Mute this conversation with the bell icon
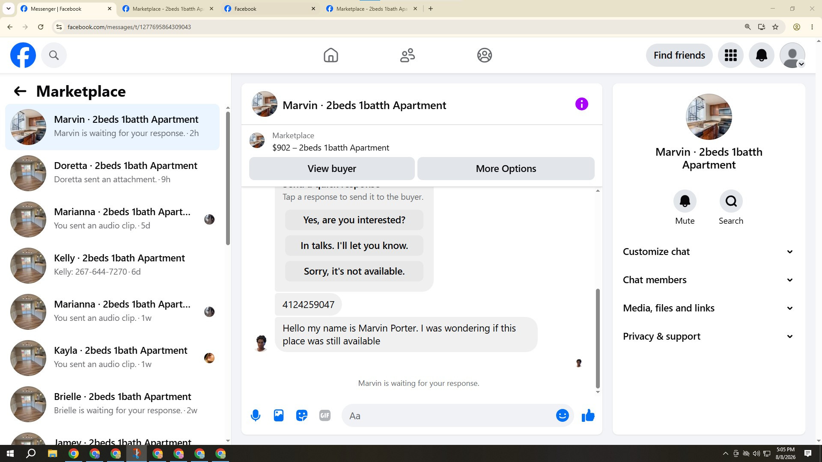 685,201
